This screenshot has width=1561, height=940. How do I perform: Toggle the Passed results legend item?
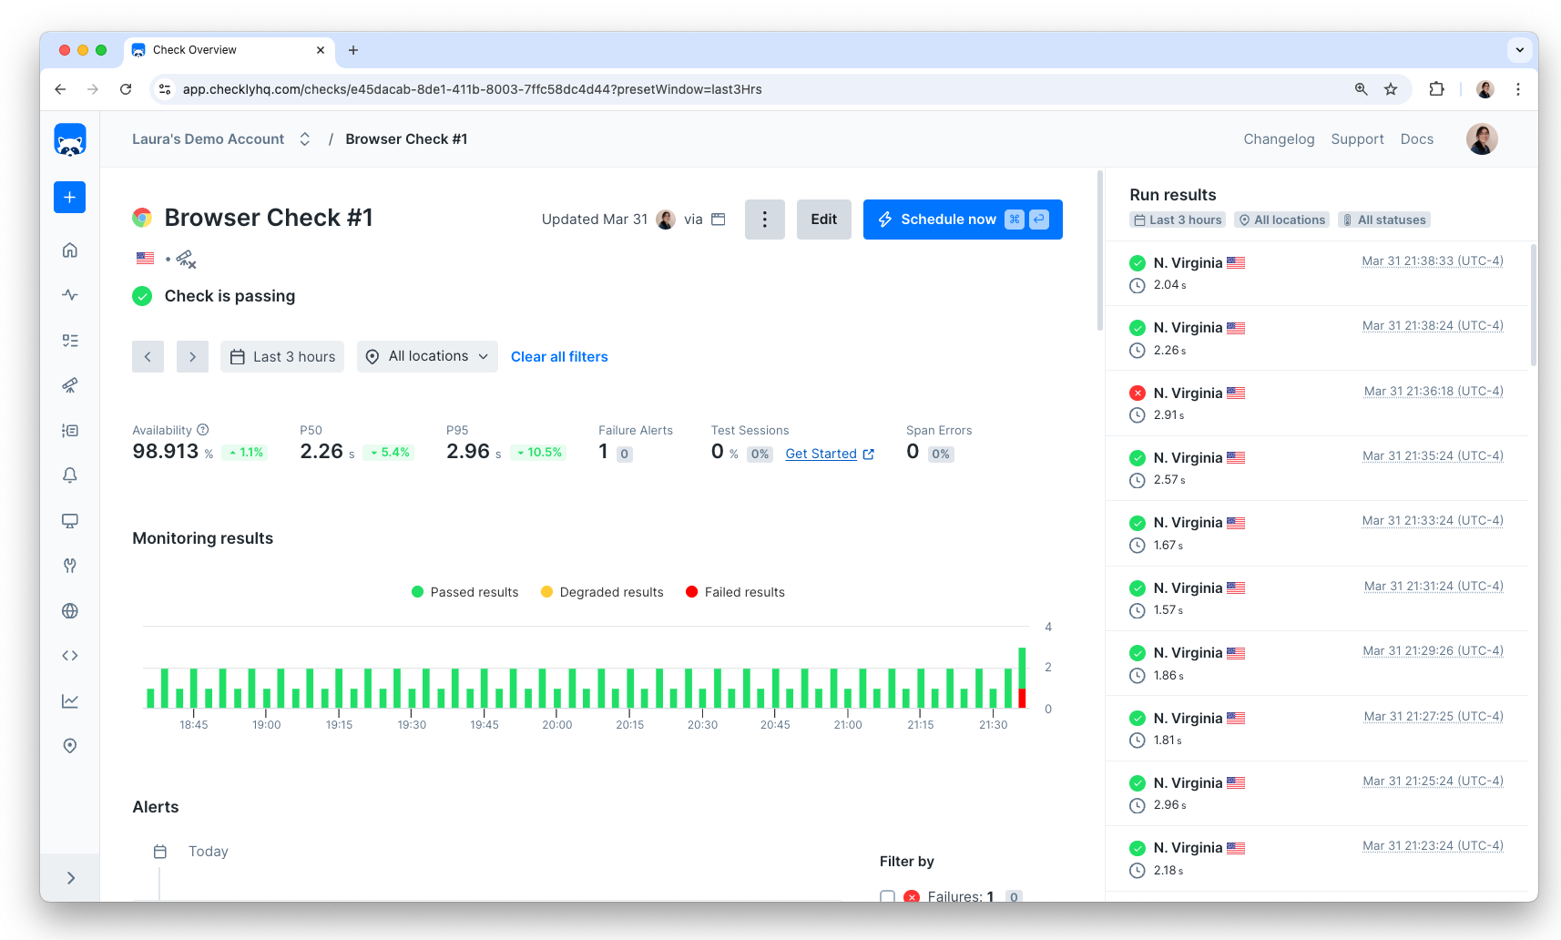(464, 591)
